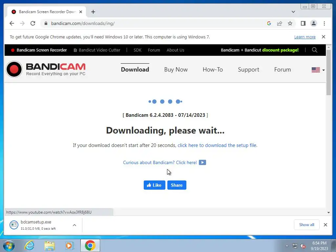Click here to download the setup file
This screenshot has width=336, height=252.
(217, 145)
